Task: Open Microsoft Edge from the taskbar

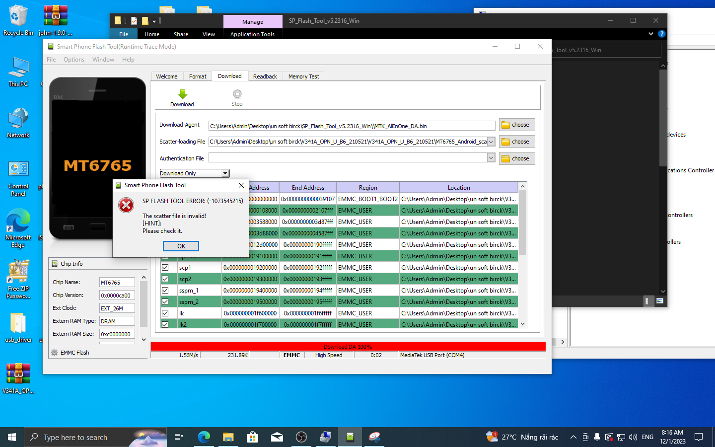Action: 204,437
